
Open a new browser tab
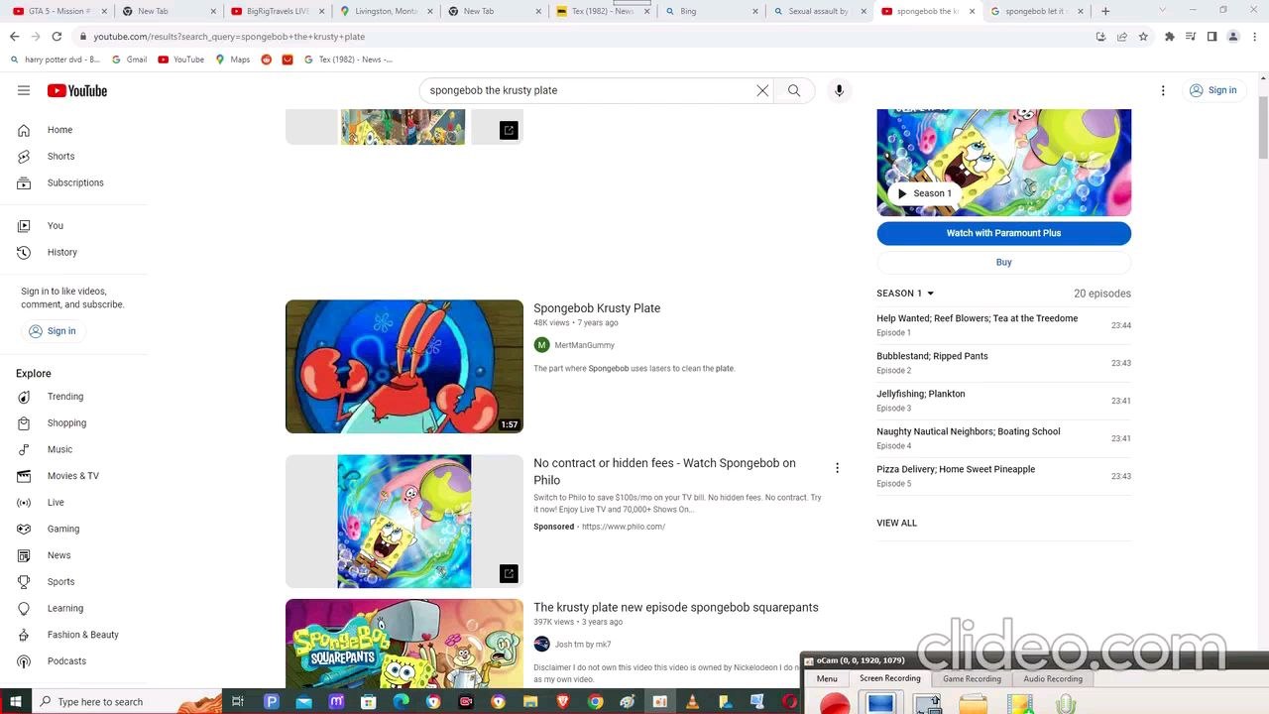(x=1105, y=11)
